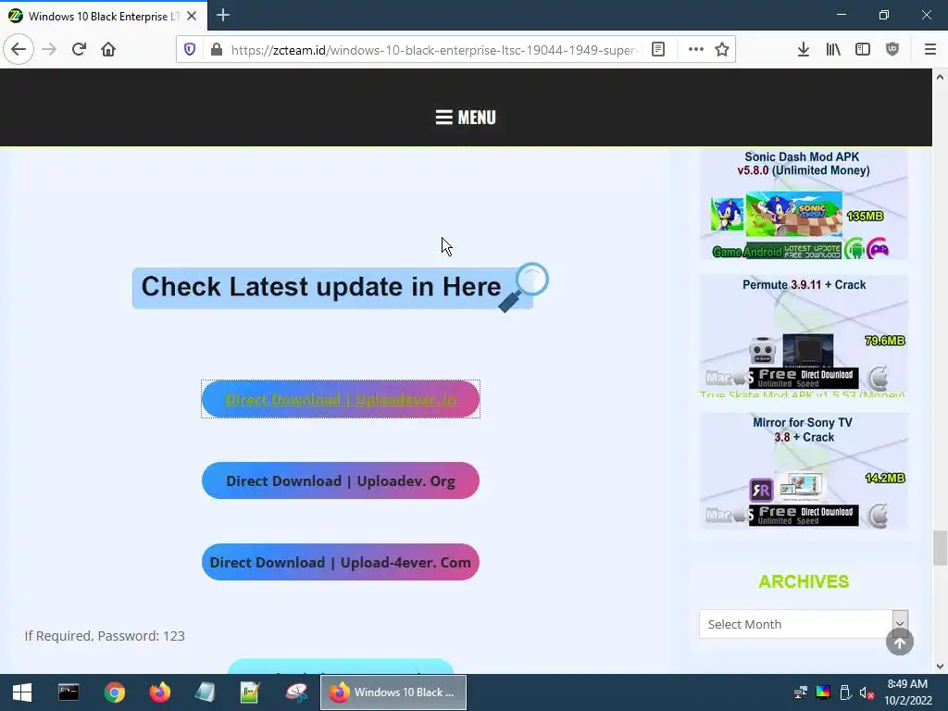
Task: Open network status tray icon
Action: 801,692
